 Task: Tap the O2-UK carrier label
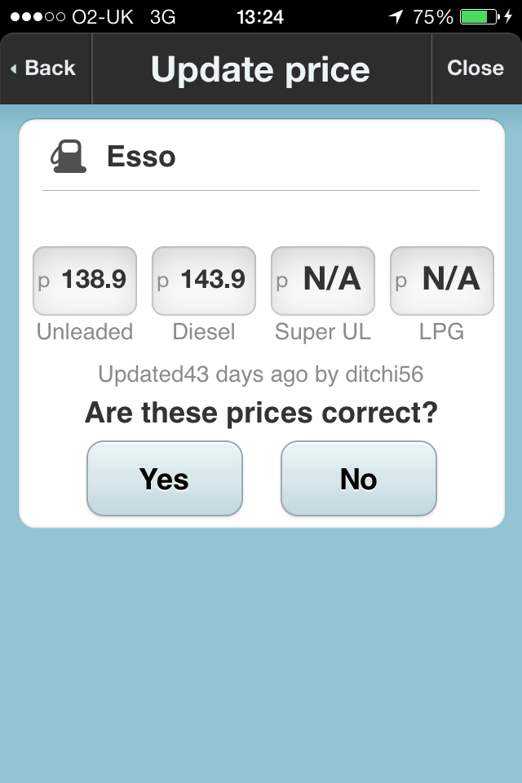tap(103, 17)
